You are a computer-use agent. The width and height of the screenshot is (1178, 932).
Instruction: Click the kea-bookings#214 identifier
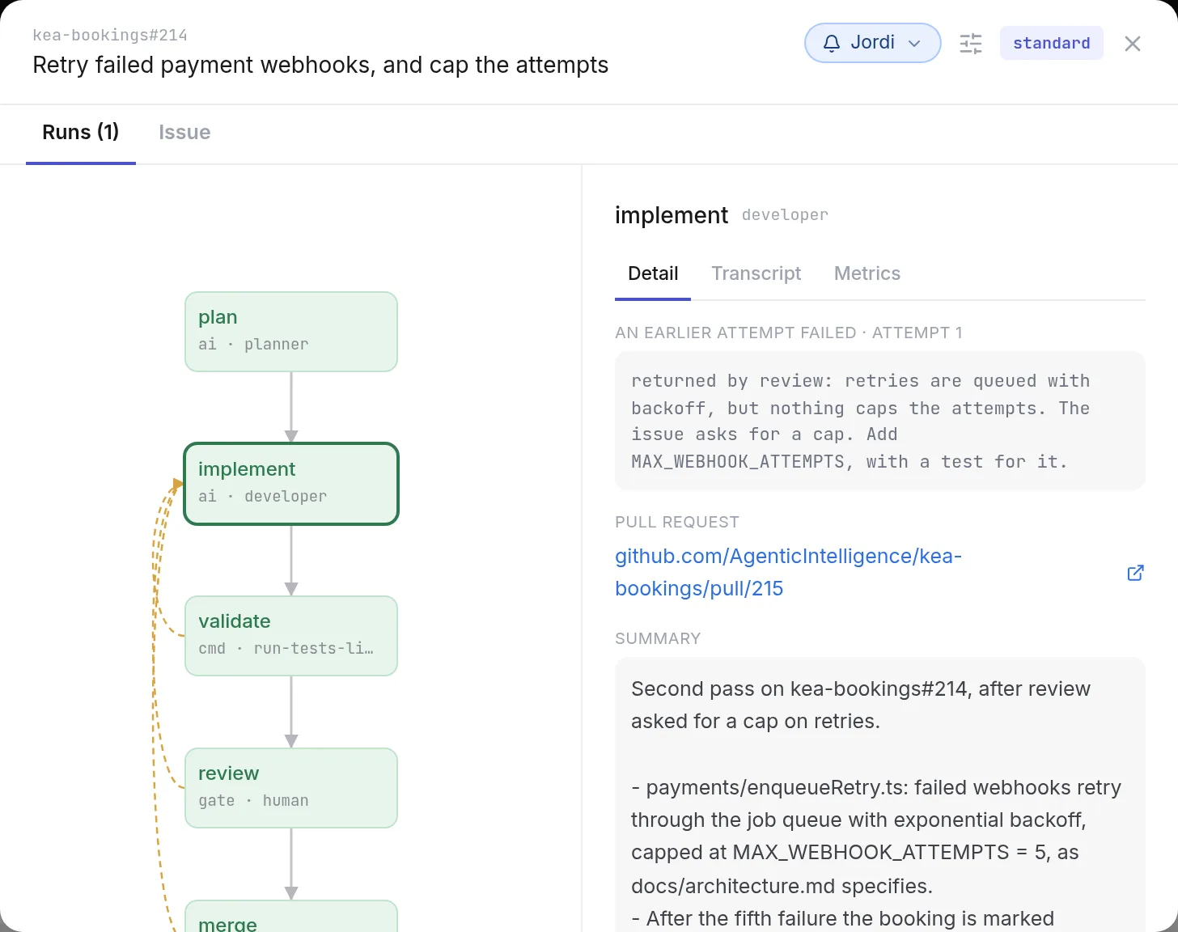click(110, 36)
